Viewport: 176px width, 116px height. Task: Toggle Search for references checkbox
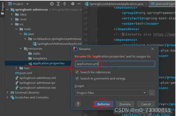(77, 72)
